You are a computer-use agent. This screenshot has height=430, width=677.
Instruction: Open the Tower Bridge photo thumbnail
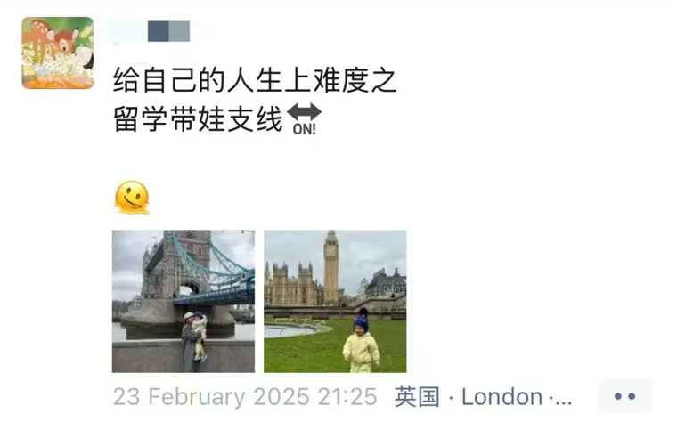184,301
